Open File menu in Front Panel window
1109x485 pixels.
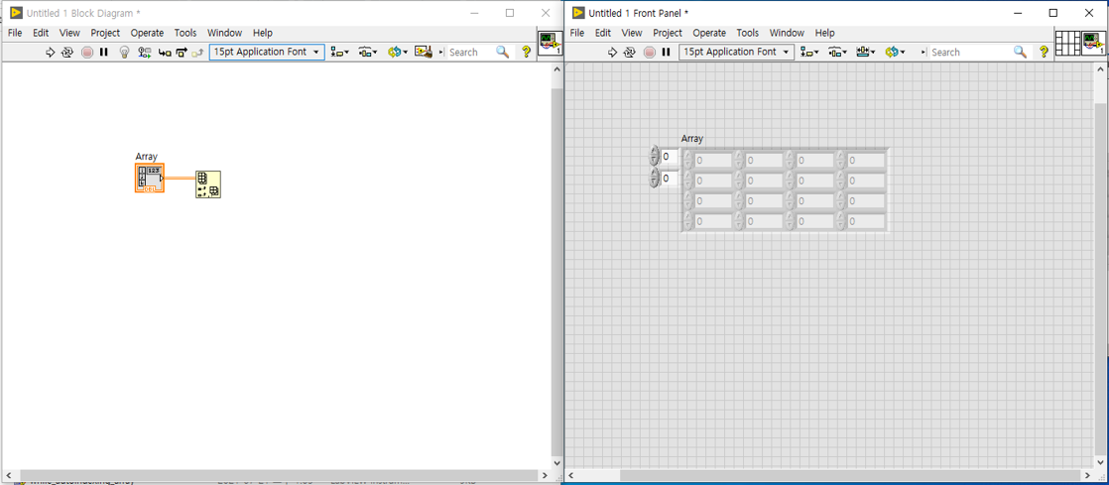click(577, 33)
